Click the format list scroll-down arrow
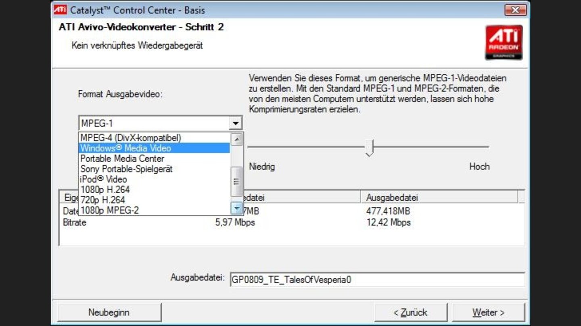Viewport: 581px width, 326px height. click(x=236, y=208)
